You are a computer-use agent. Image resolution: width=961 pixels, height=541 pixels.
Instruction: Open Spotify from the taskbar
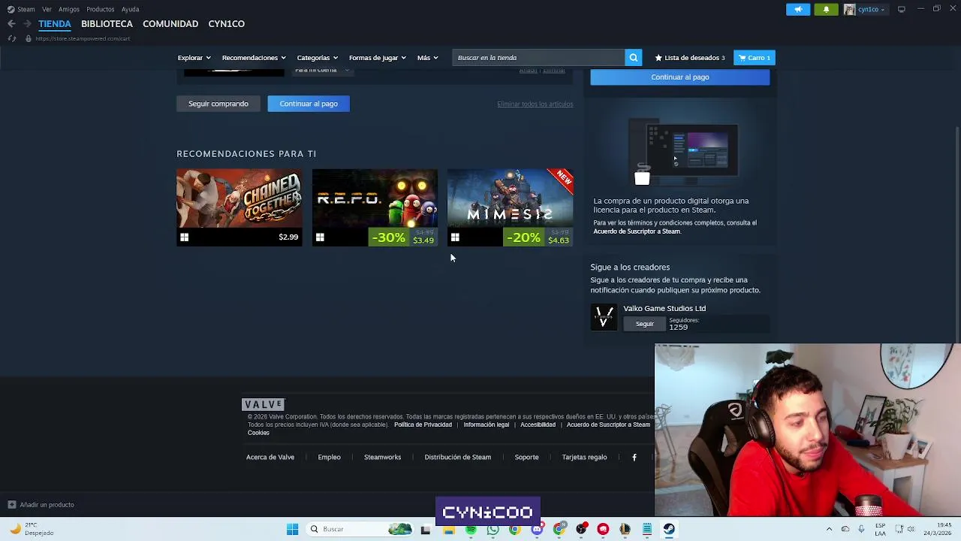point(471,529)
